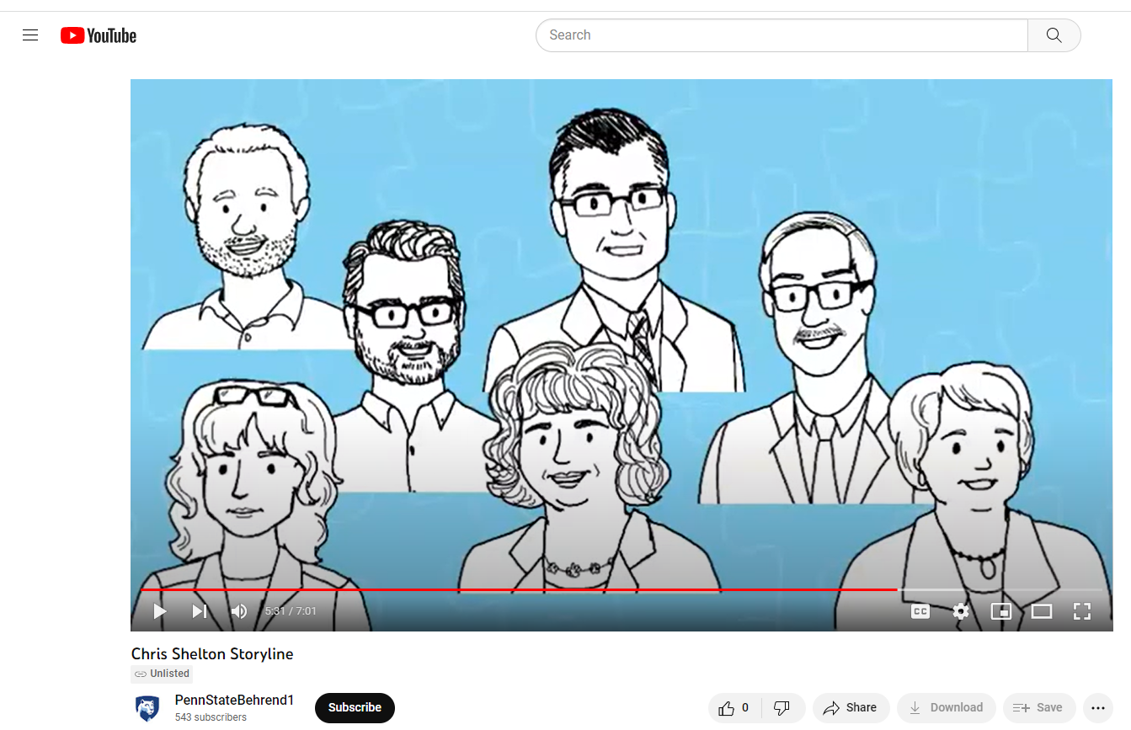Image resolution: width=1131 pixels, height=730 pixels.
Task: Toggle closed captions on
Action: click(920, 611)
